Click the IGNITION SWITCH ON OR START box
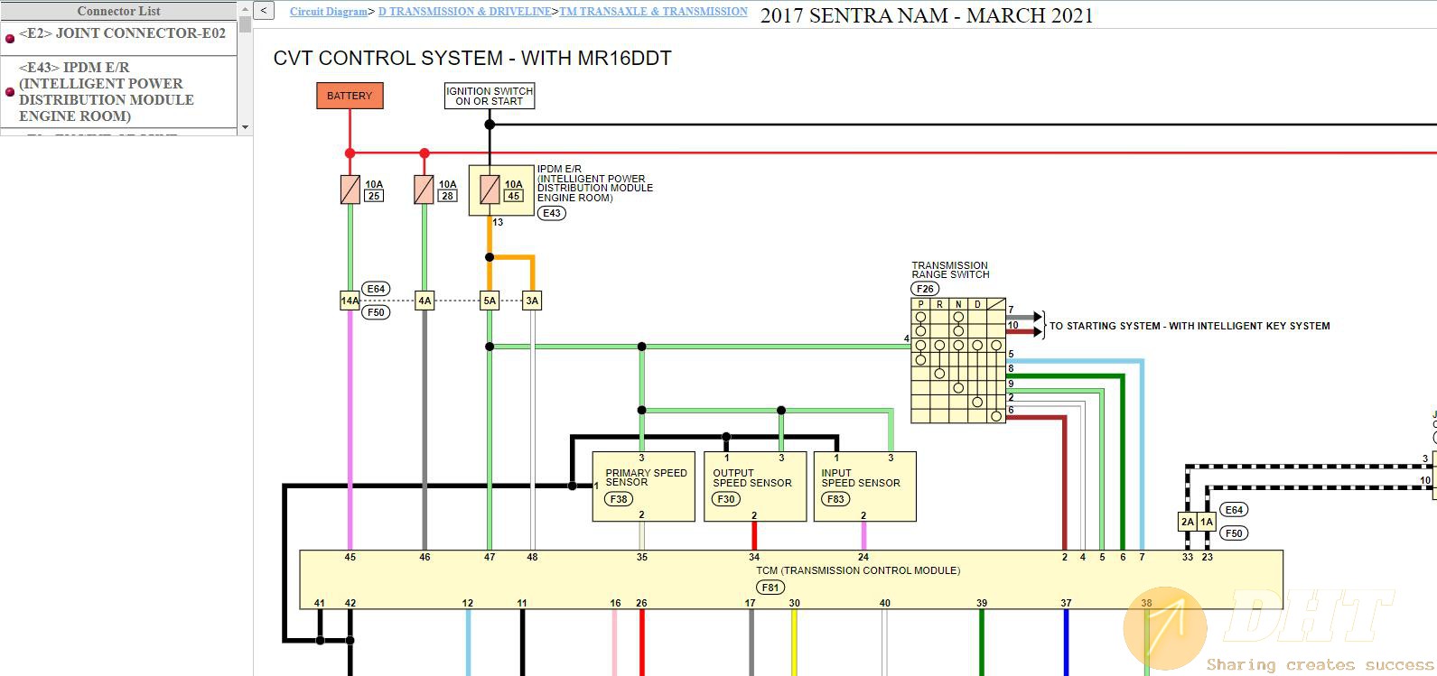The width and height of the screenshot is (1437, 676). pyautogui.click(x=490, y=96)
